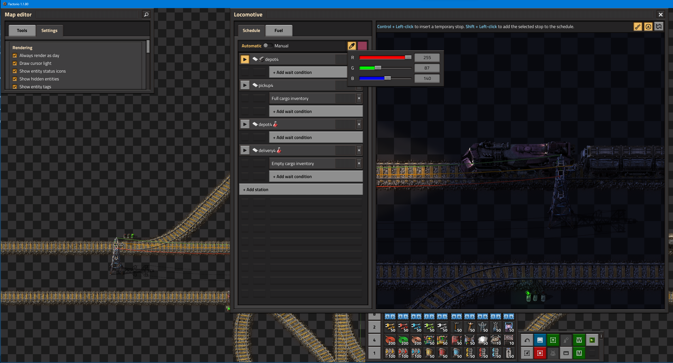
Task: Click Add wait condition under first depot4
Action: click(308, 72)
